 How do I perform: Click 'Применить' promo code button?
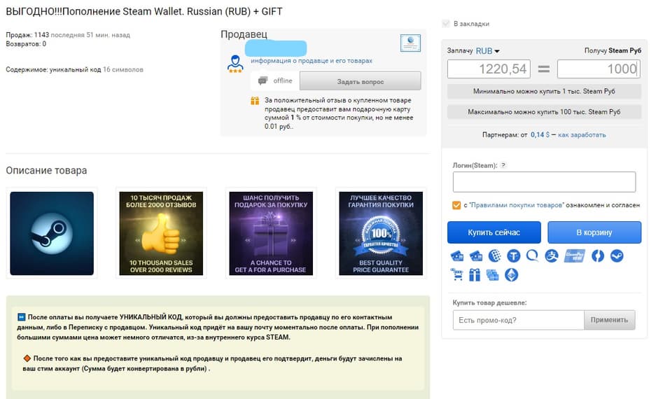pos(610,320)
